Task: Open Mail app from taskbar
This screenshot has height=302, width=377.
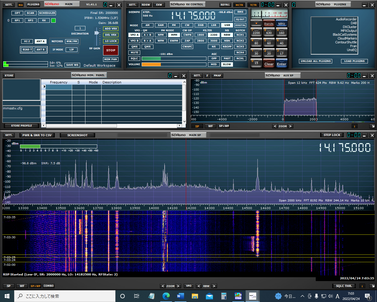Action: pos(209,296)
